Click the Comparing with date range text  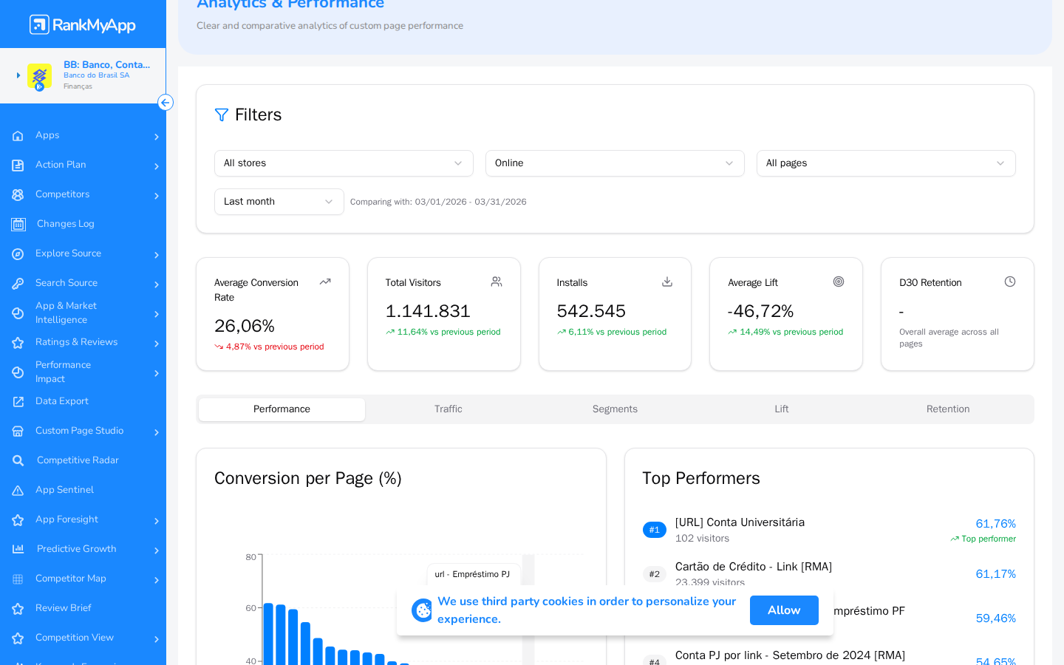438,202
